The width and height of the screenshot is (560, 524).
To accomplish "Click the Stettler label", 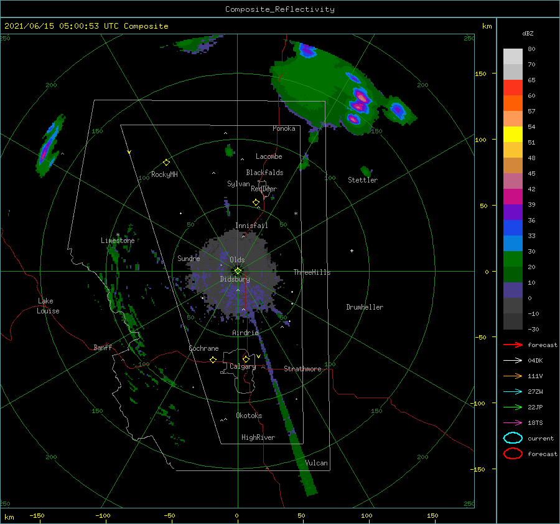I will click(363, 180).
